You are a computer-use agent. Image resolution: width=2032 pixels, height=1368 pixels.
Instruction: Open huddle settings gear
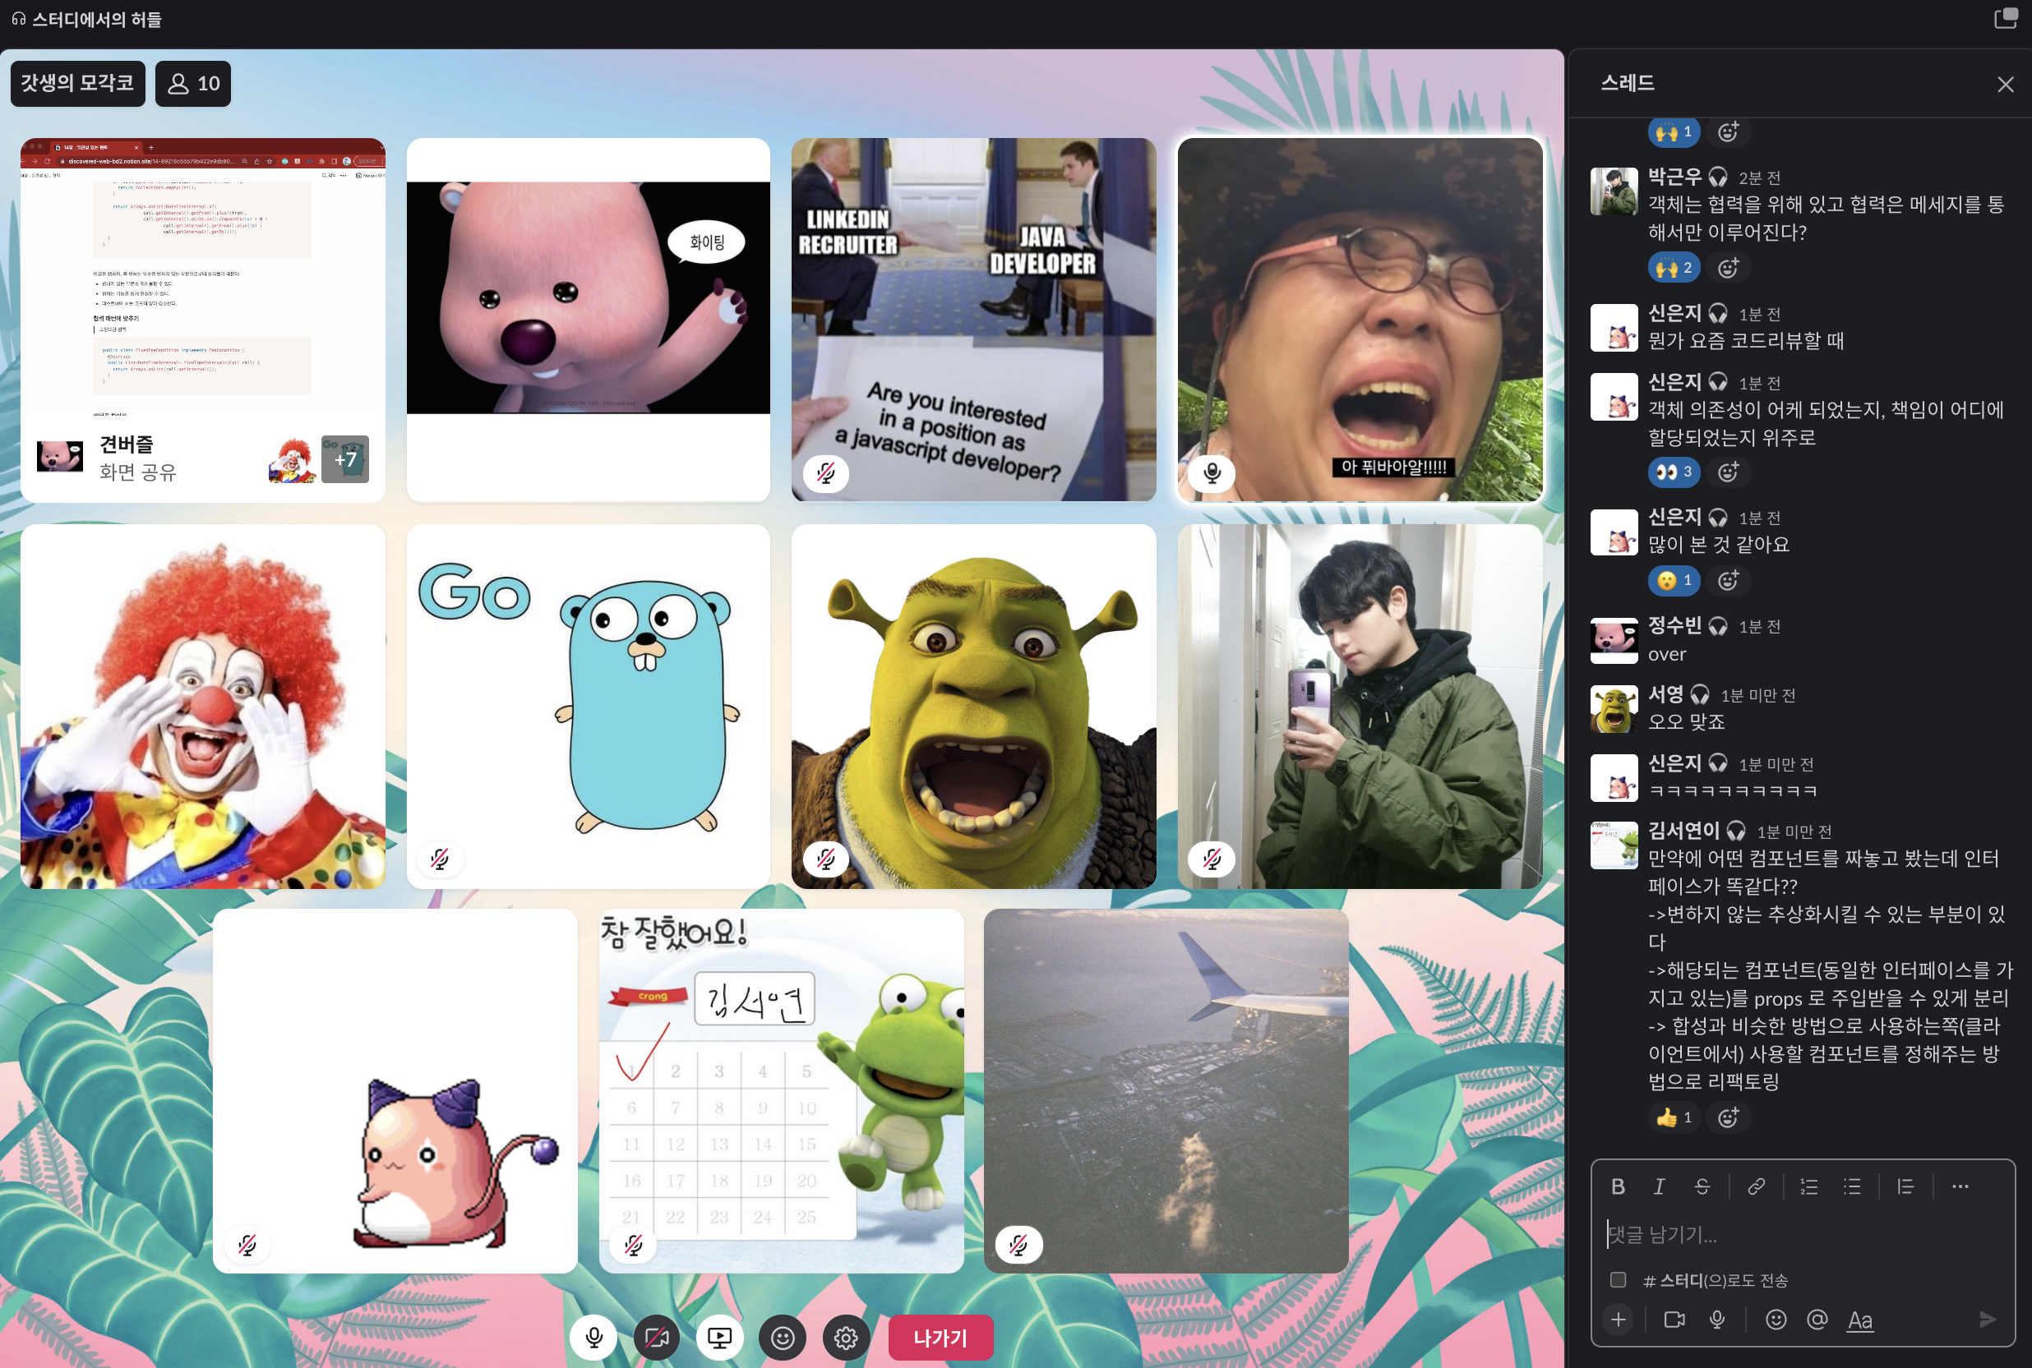[845, 1337]
